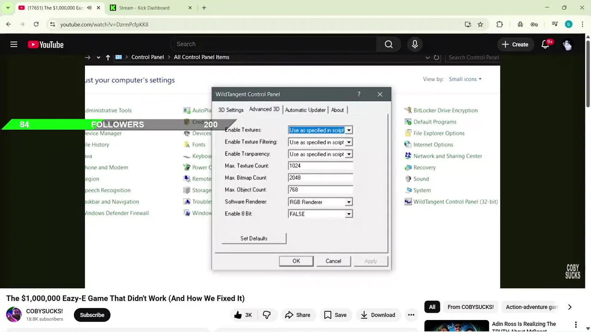Open YouTube notifications bell
Screen dimensions: 591x332
pos(545,44)
